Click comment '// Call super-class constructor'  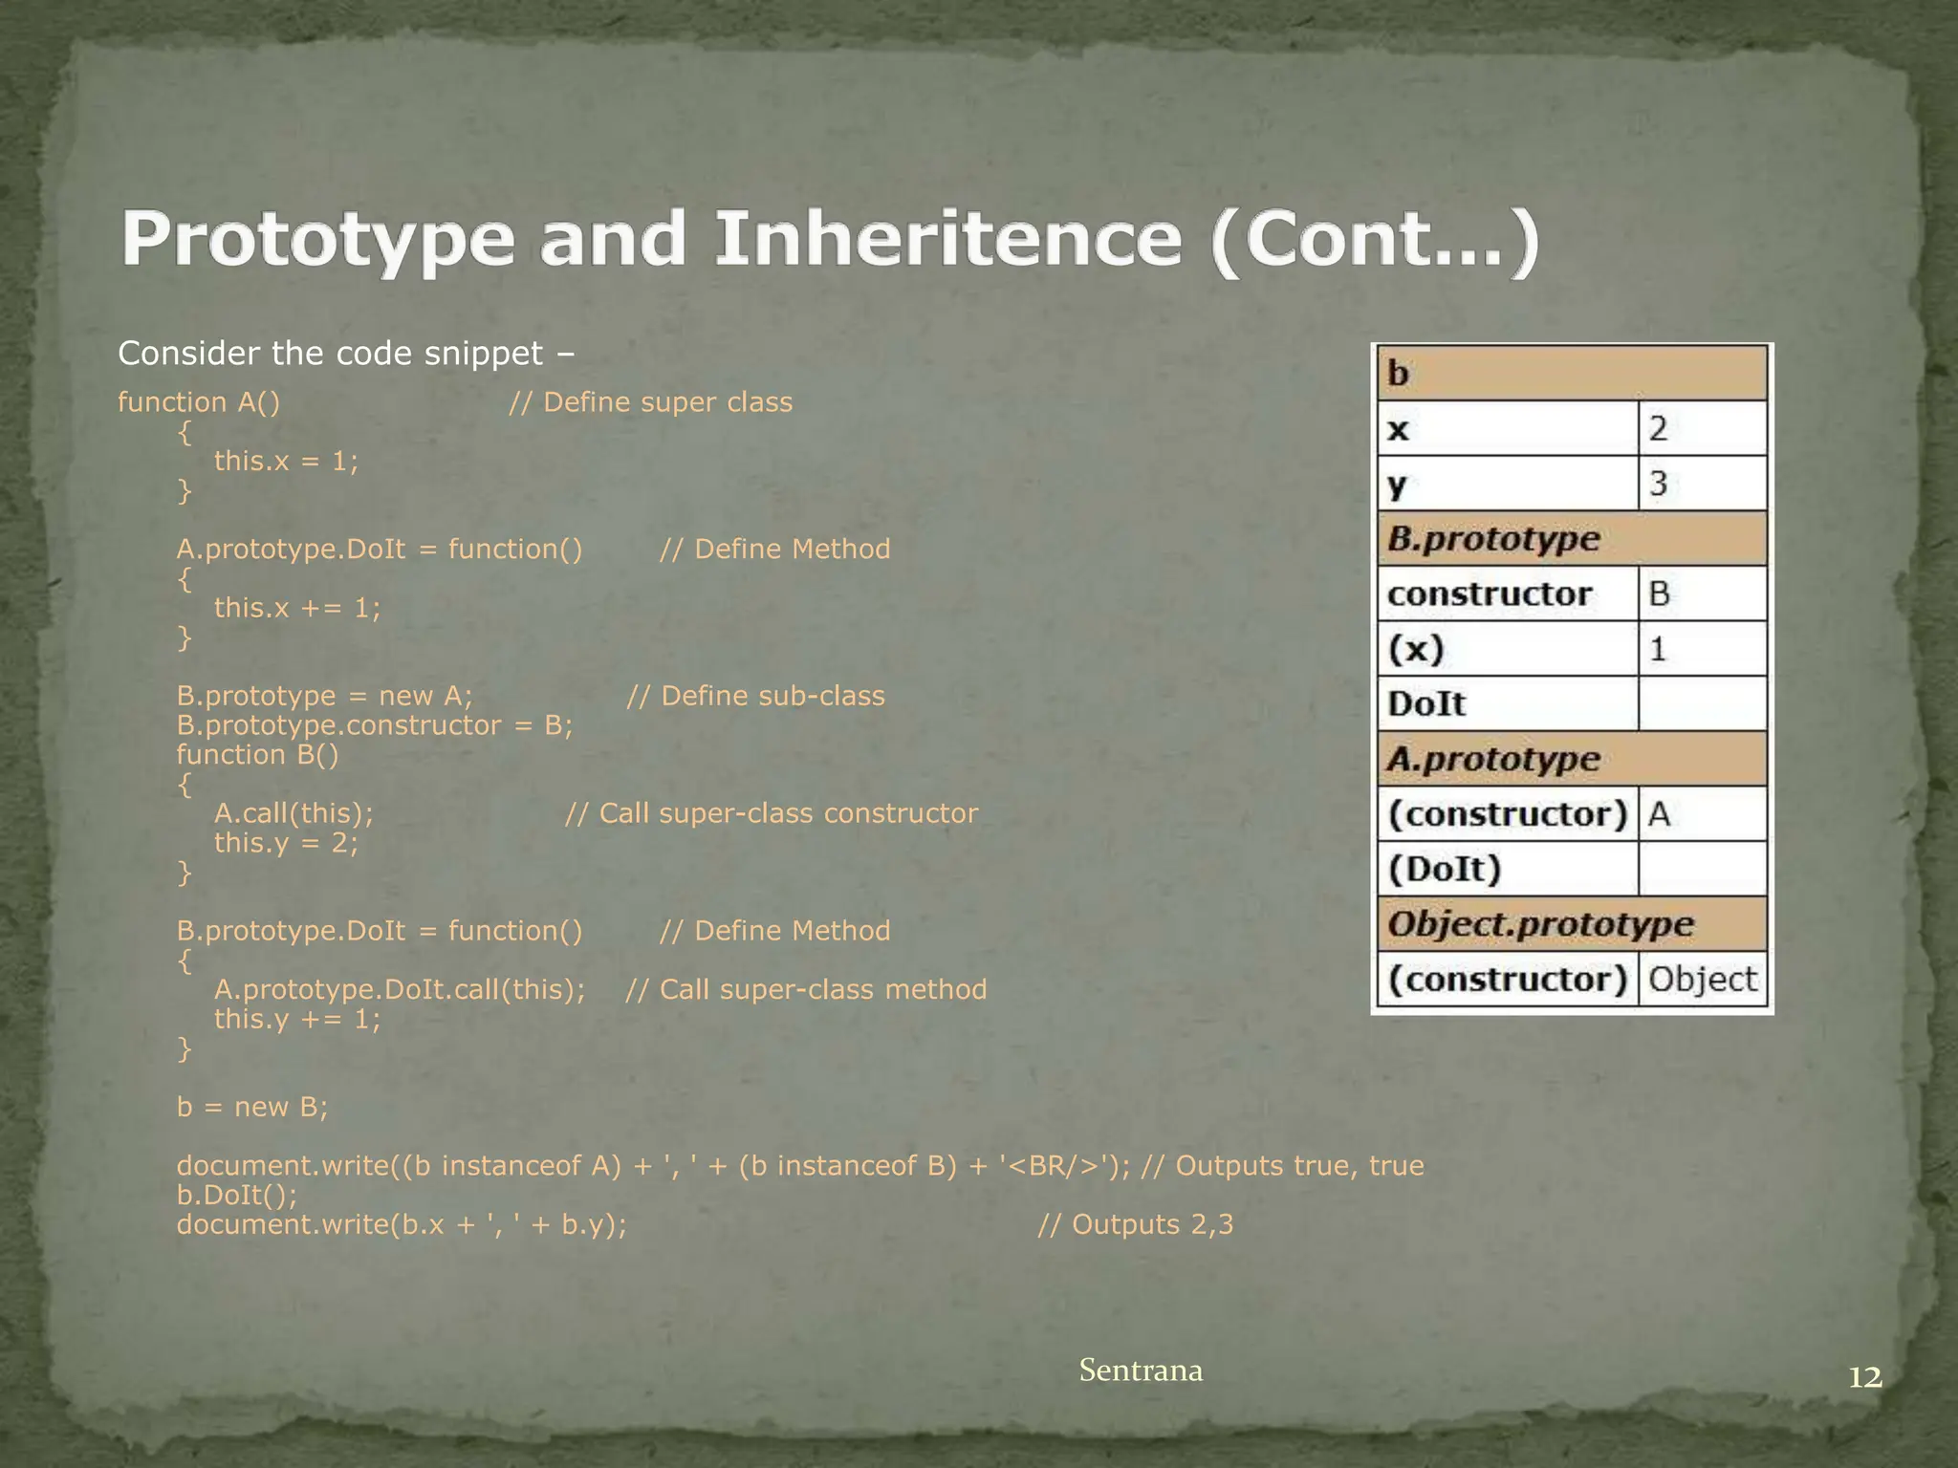tap(772, 813)
